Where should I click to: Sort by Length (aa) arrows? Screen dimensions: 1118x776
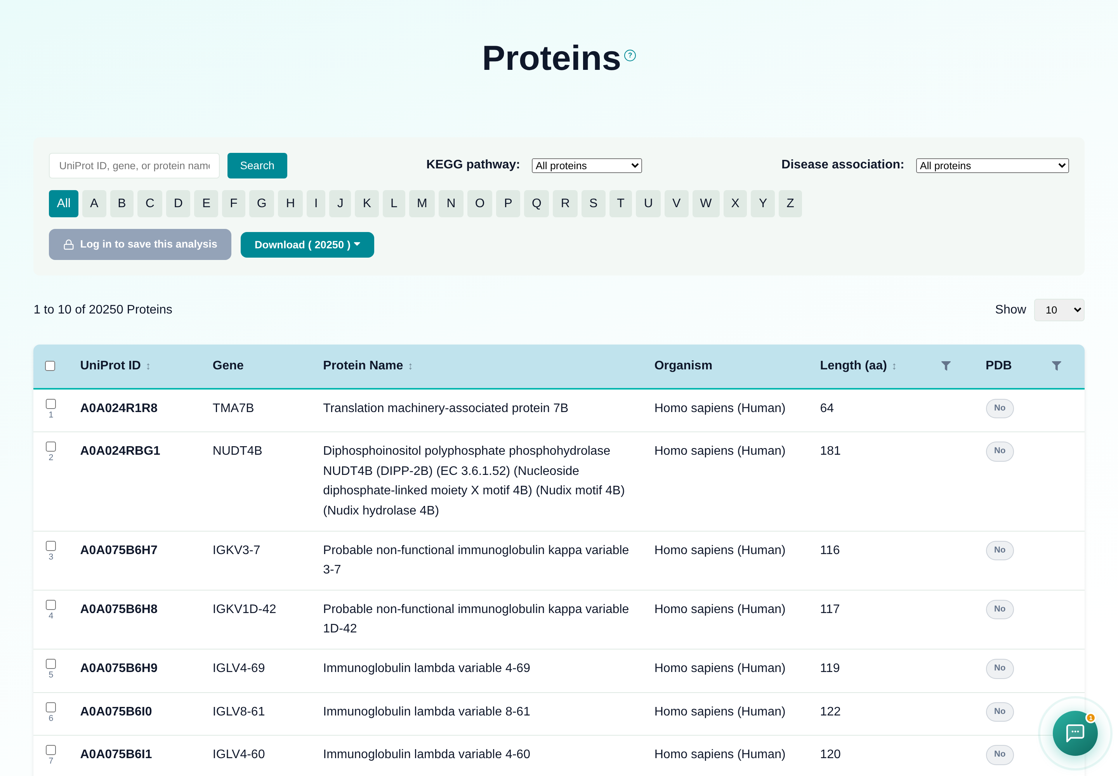(x=894, y=367)
